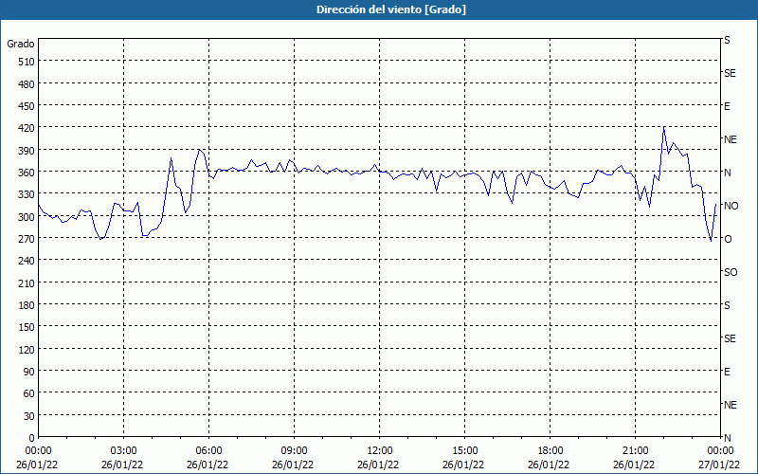Click the 03:00 time axis label
758x474 pixels.
[123, 451]
